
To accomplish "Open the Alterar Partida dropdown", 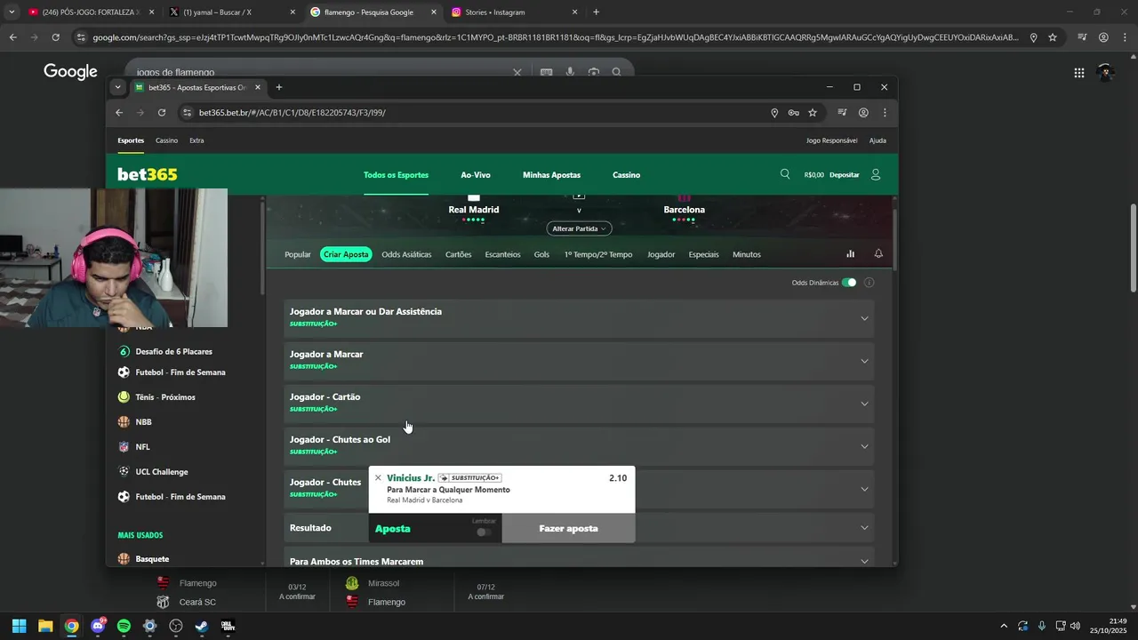I will tap(579, 228).
